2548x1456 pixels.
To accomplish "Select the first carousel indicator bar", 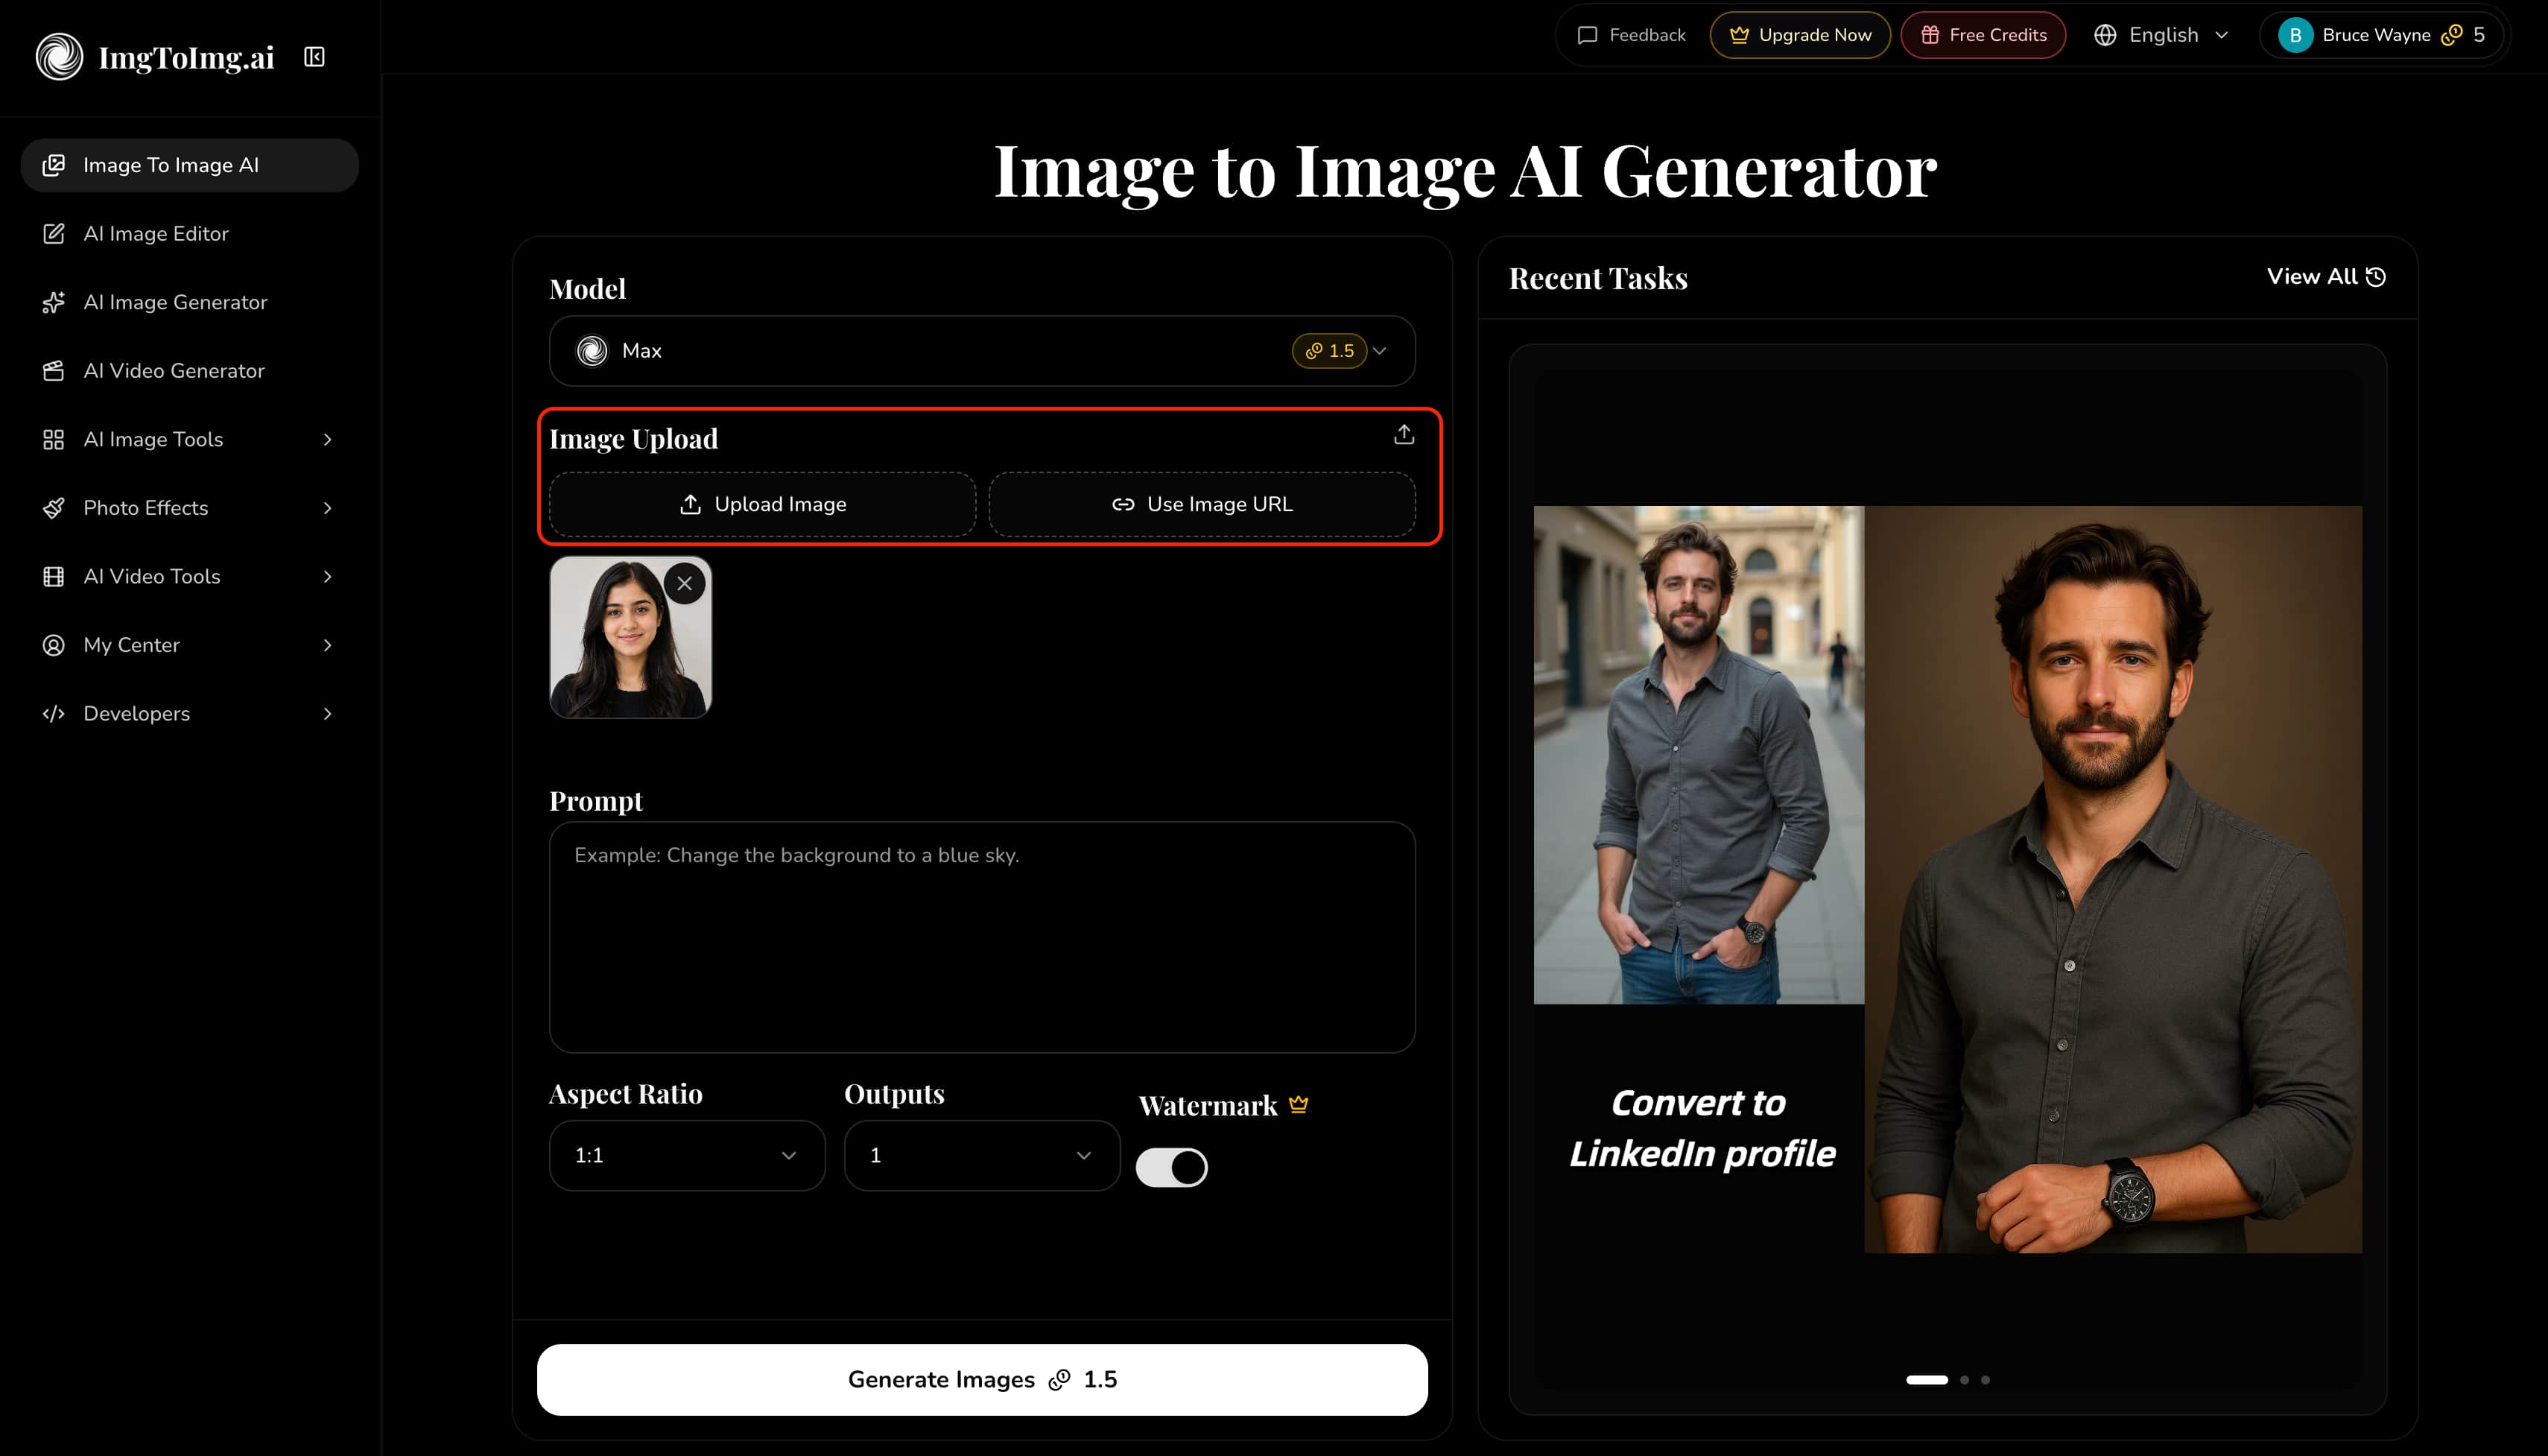I will coord(1926,1379).
